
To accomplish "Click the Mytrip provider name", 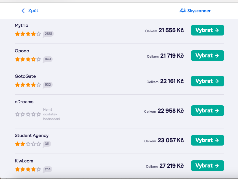I will pos(21,25).
